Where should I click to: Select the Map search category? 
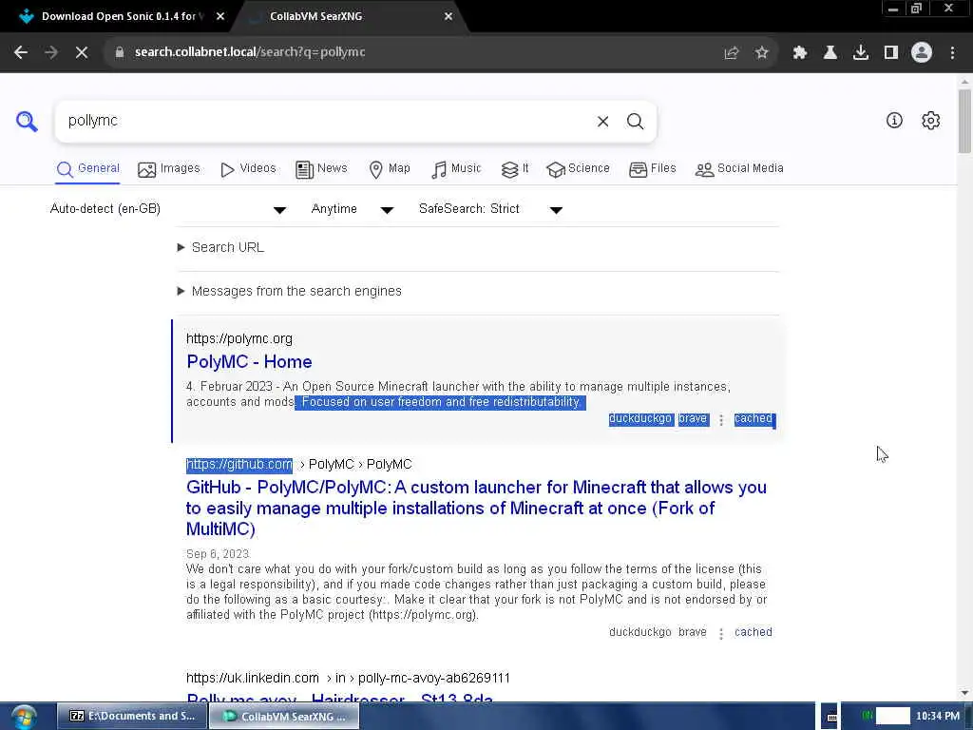[x=390, y=169]
